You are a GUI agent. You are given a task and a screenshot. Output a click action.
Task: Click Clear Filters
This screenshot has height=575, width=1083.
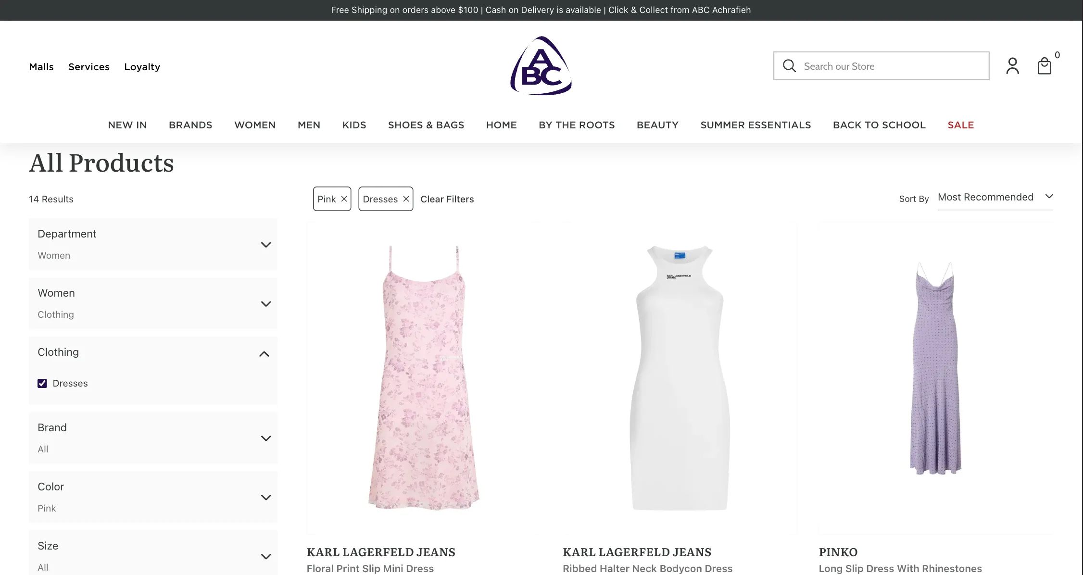pyautogui.click(x=447, y=199)
